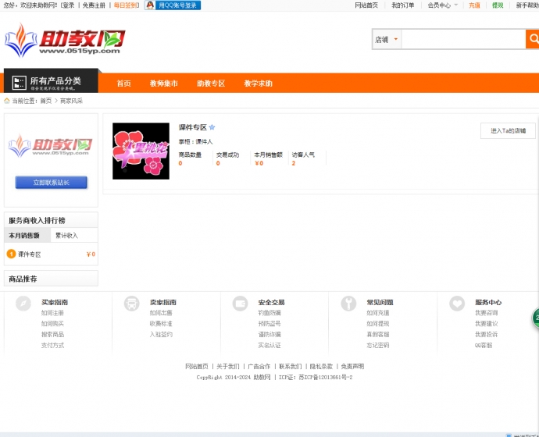Viewport: 539px width, 437px height.
Task: Click the 搜索商品 help link
Action: pyautogui.click(x=52, y=334)
